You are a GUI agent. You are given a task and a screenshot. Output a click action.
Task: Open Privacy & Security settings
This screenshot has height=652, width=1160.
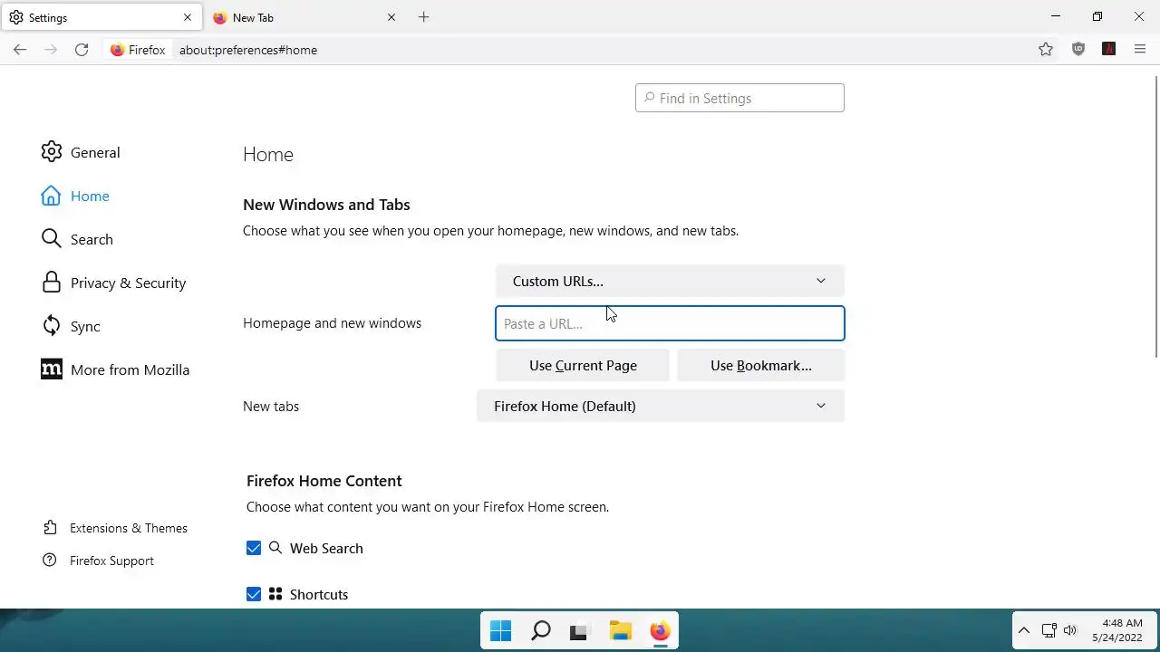pos(113,283)
